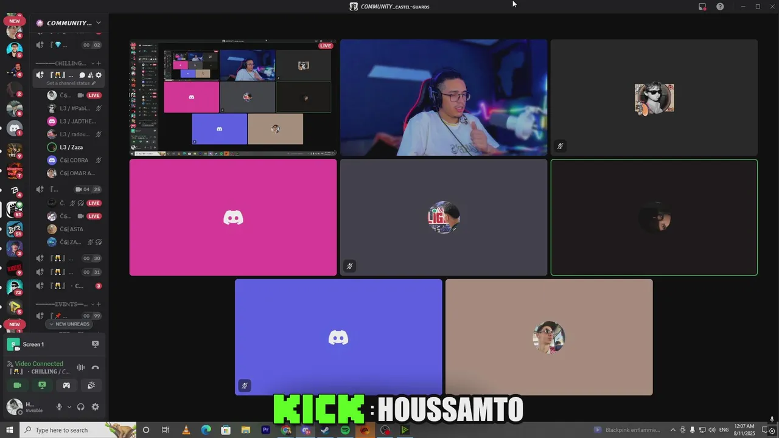Image resolution: width=779 pixels, height=438 pixels.
Task: Focus the blue Discord avatar tile
Action: pos(338,337)
